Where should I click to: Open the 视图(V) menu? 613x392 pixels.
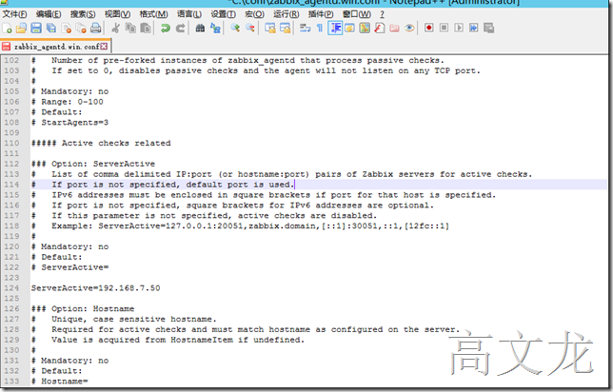(x=117, y=14)
